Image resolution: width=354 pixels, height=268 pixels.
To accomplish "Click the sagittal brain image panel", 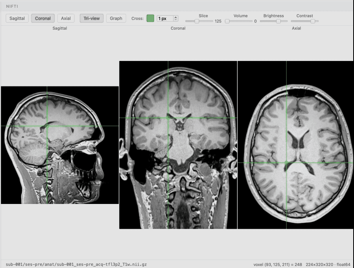I will tap(60, 145).
